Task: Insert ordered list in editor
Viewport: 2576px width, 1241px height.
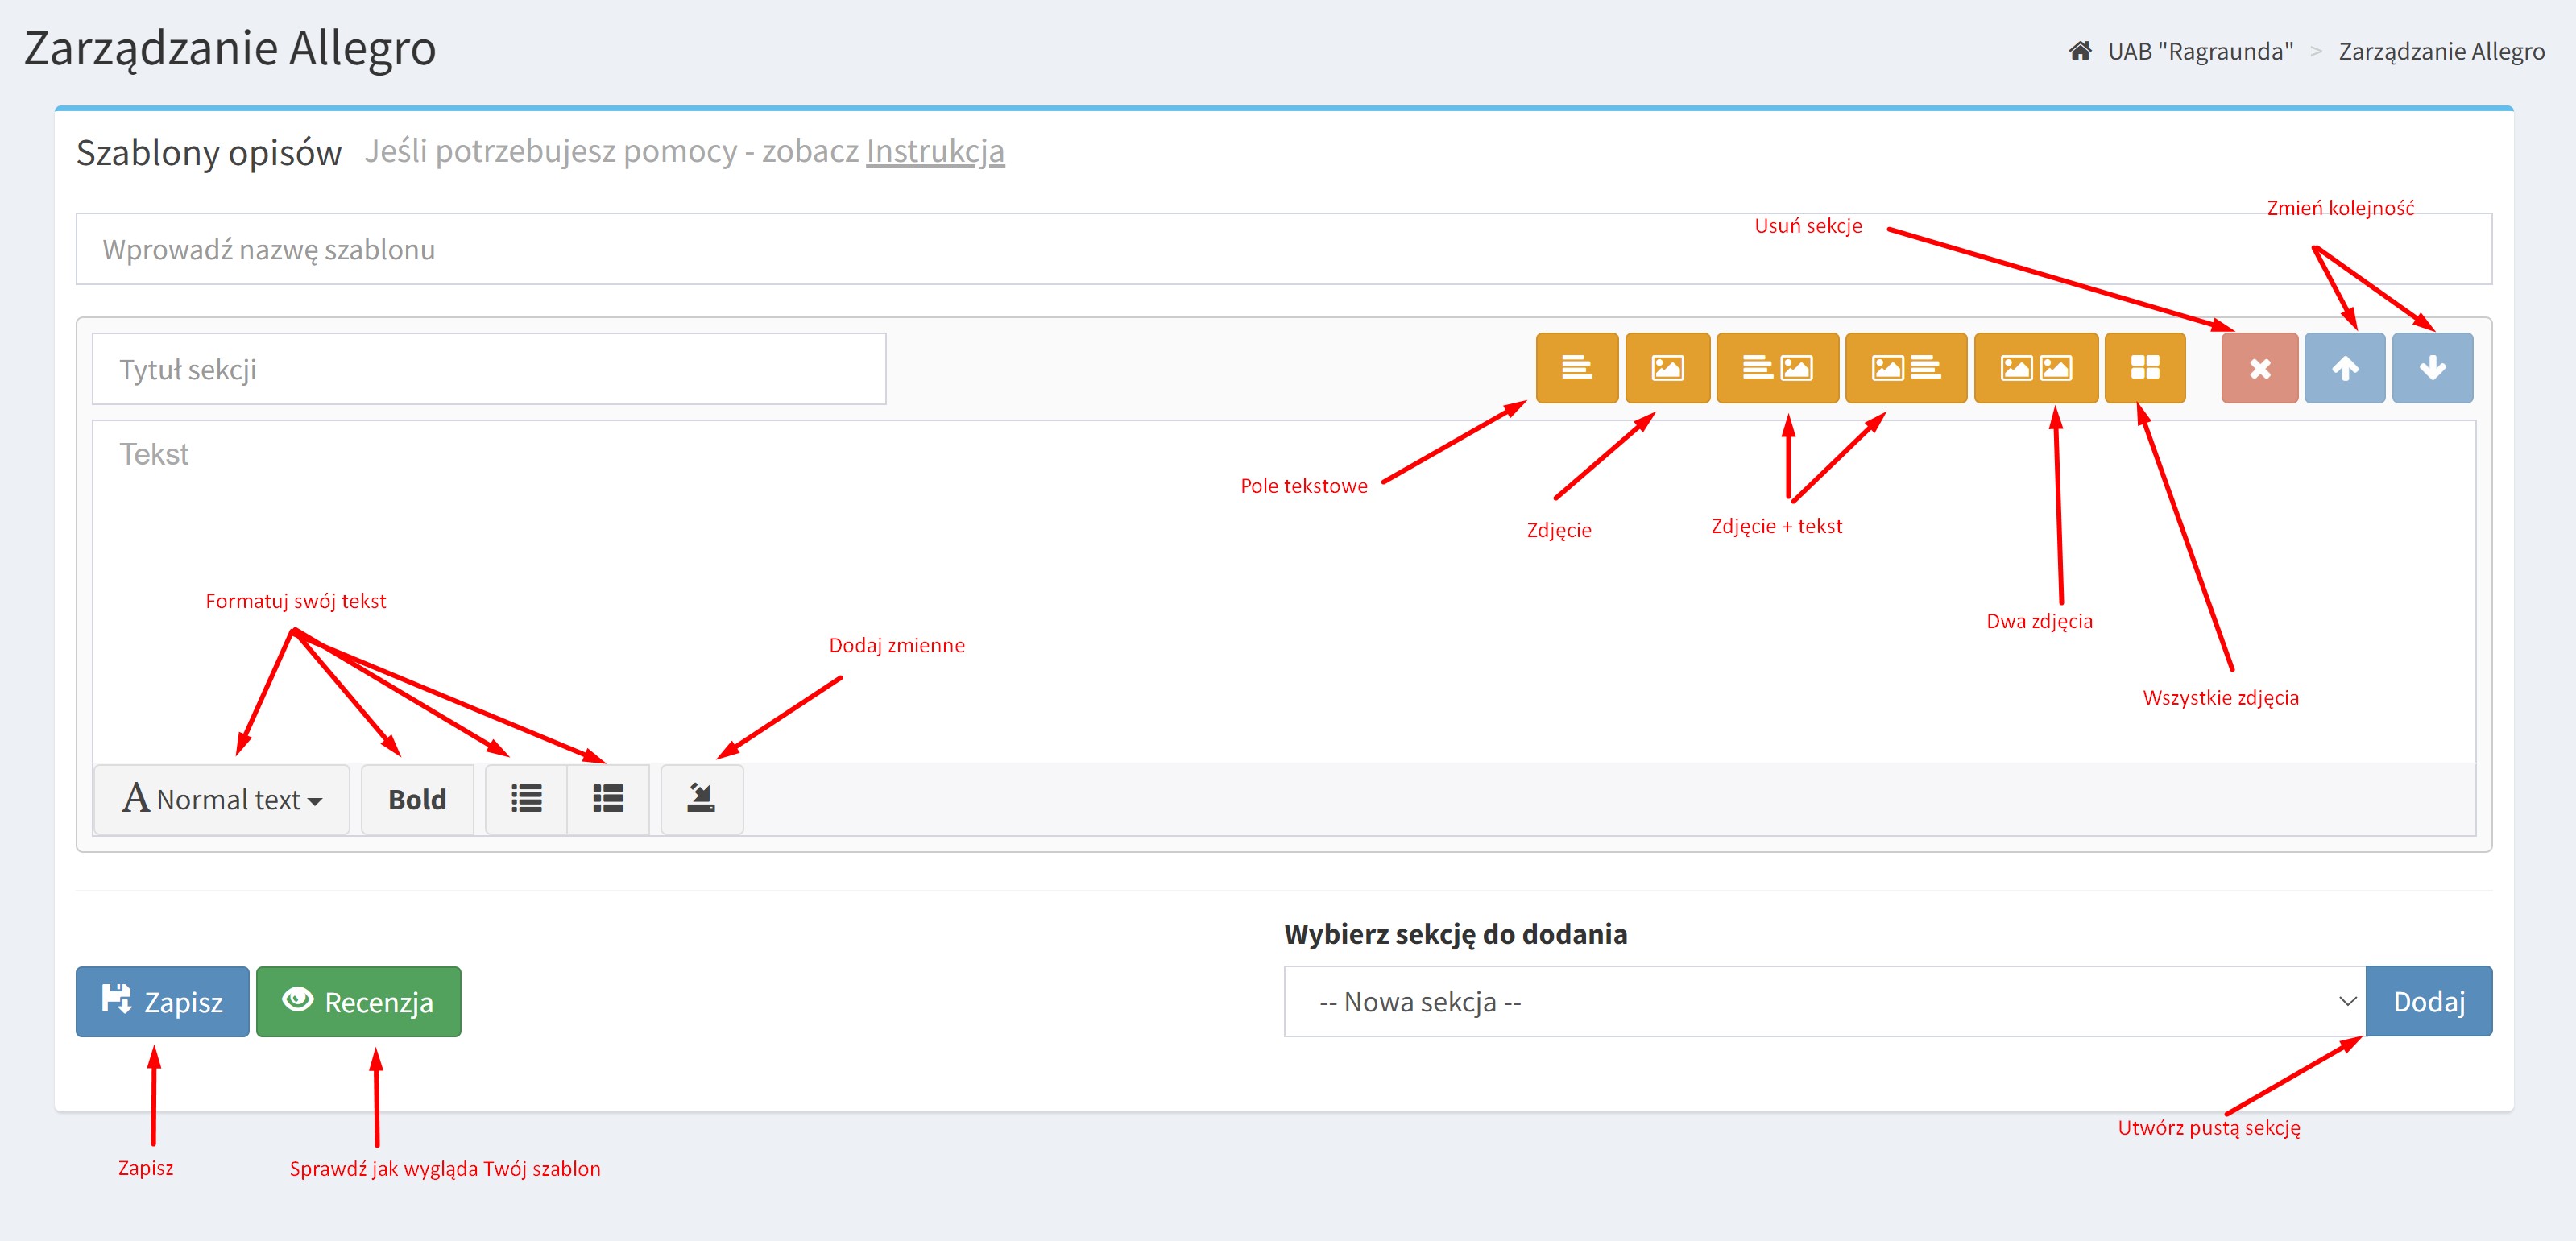Action: point(607,799)
